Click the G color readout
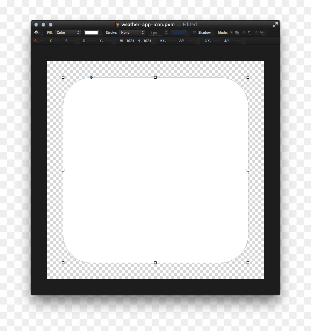The height and width of the screenshot is (331, 311). (x=55, y=41)
